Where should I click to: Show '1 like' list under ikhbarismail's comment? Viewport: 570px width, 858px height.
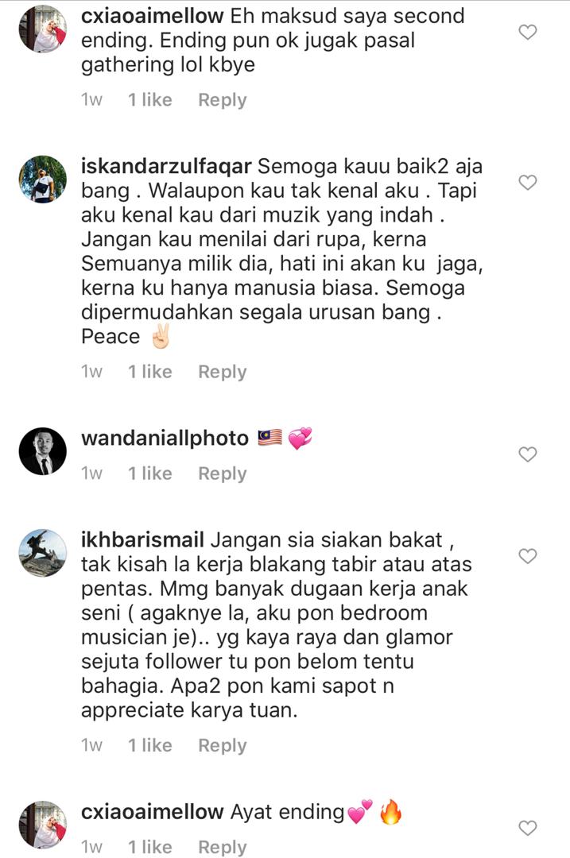click(150, 746)
